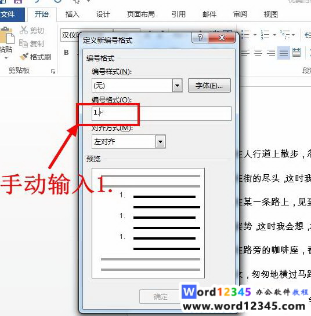Apply multilevel list formatting

284,35
